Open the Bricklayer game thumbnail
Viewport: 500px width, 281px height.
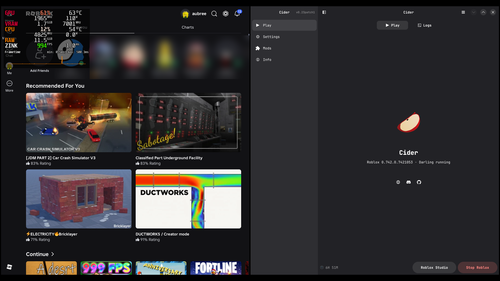click(x=79, y=199)
